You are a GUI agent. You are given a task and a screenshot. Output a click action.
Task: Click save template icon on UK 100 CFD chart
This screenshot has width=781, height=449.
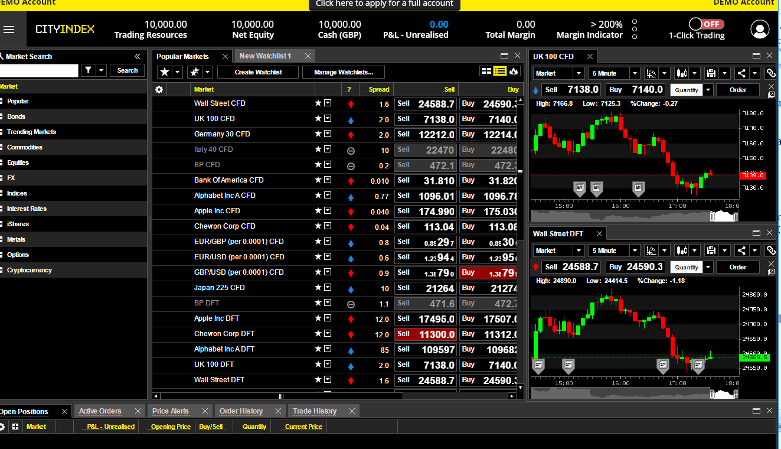[x=711, y=73]
